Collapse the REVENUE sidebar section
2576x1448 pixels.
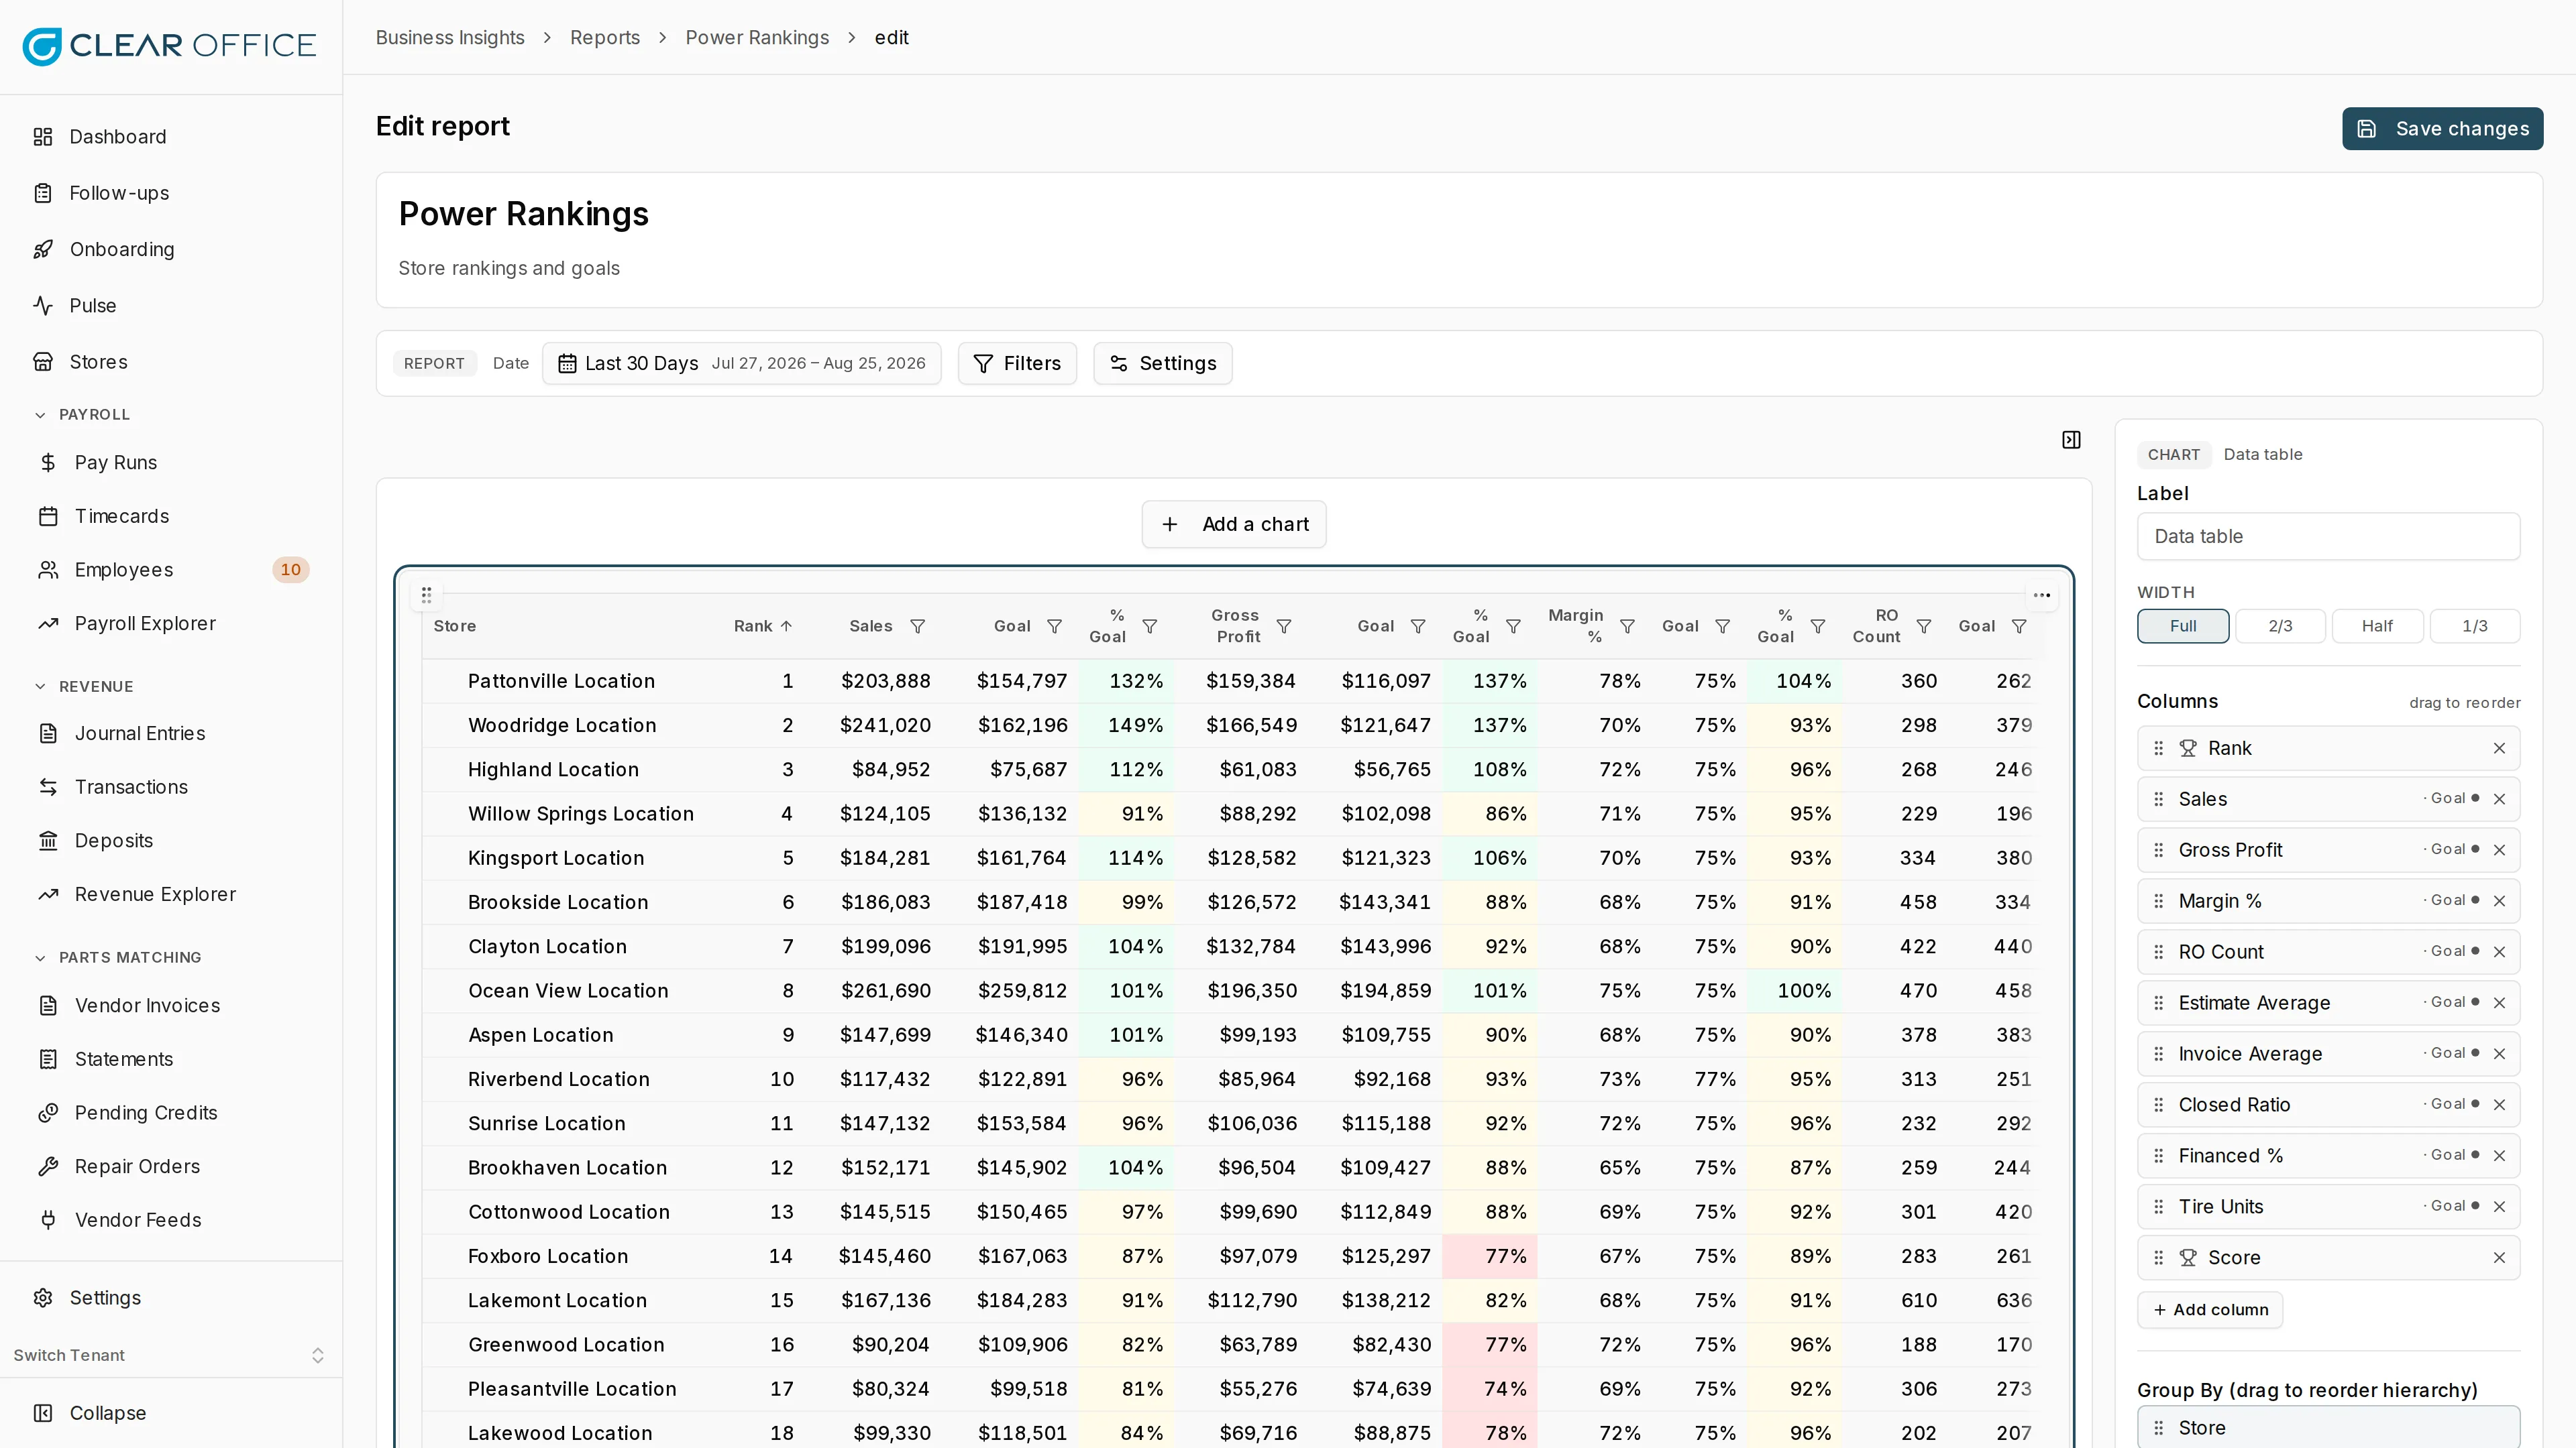pyautogui.click(x=84, y=686)
